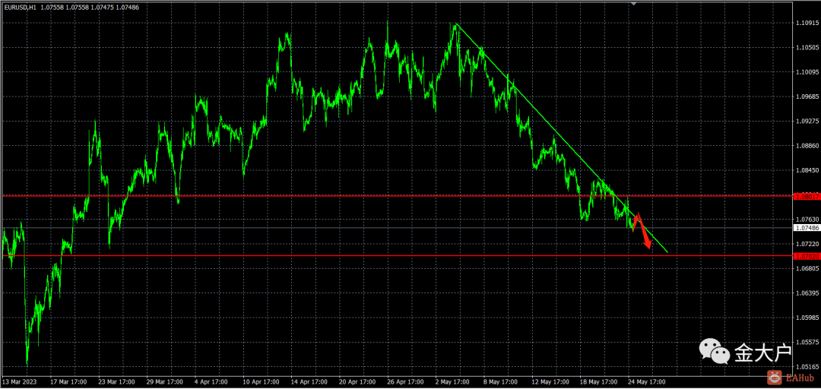Click the 2 May 17:00 time label
The height and width of the screenshot is (389, 821).
click(x=452, y=381)
